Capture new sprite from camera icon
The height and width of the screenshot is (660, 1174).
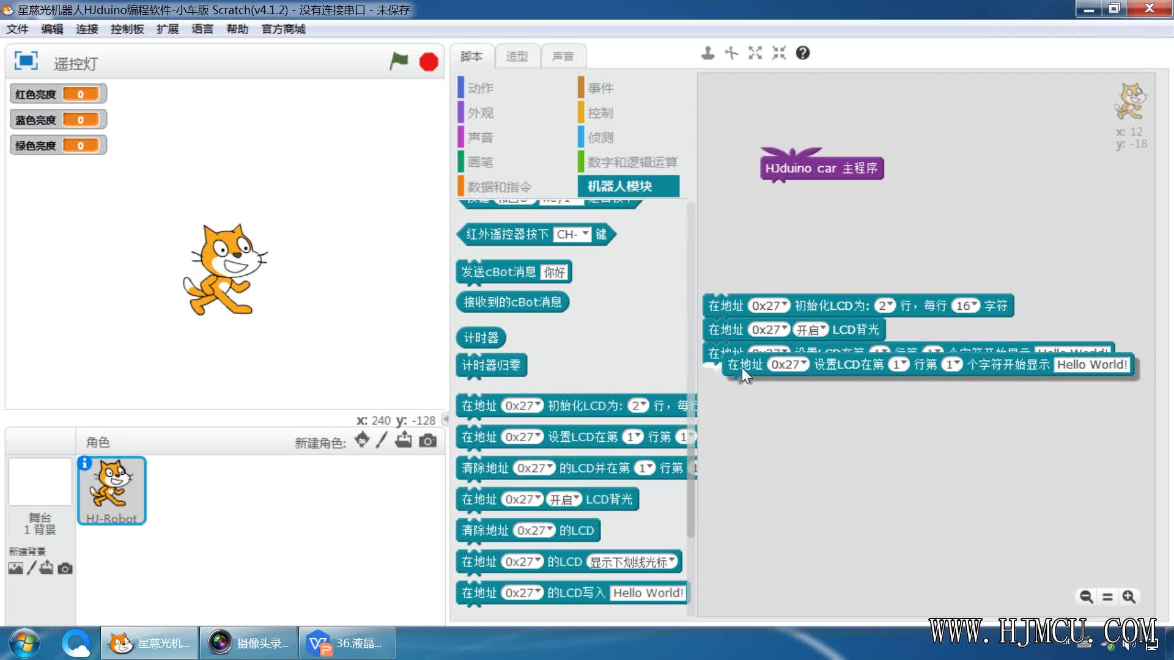428,441
